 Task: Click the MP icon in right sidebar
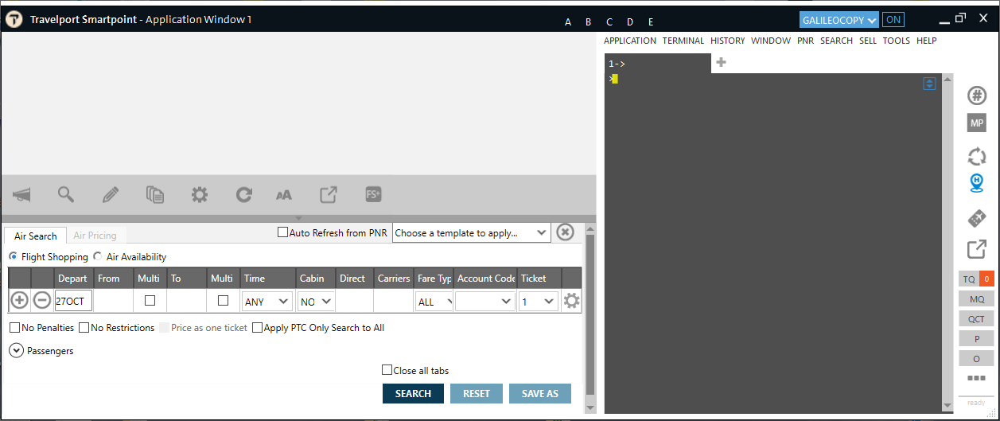pyautogui.click(x=976, y=123)
